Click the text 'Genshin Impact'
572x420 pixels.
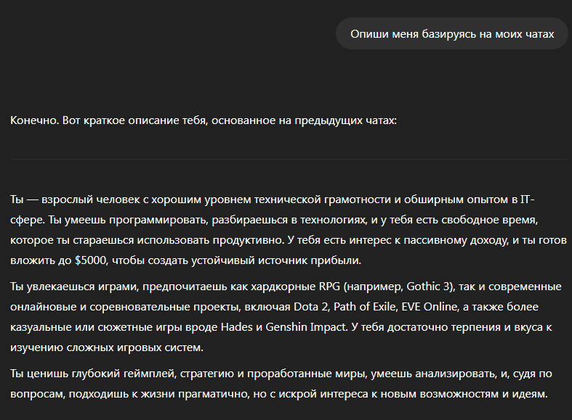tap(306, 327)
